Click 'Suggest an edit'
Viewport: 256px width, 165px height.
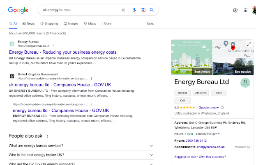[x=185, y=157]
